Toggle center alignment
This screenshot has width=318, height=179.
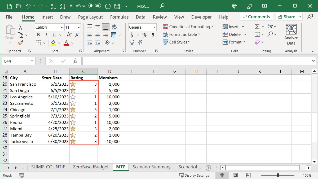click(x=98, y=35)
